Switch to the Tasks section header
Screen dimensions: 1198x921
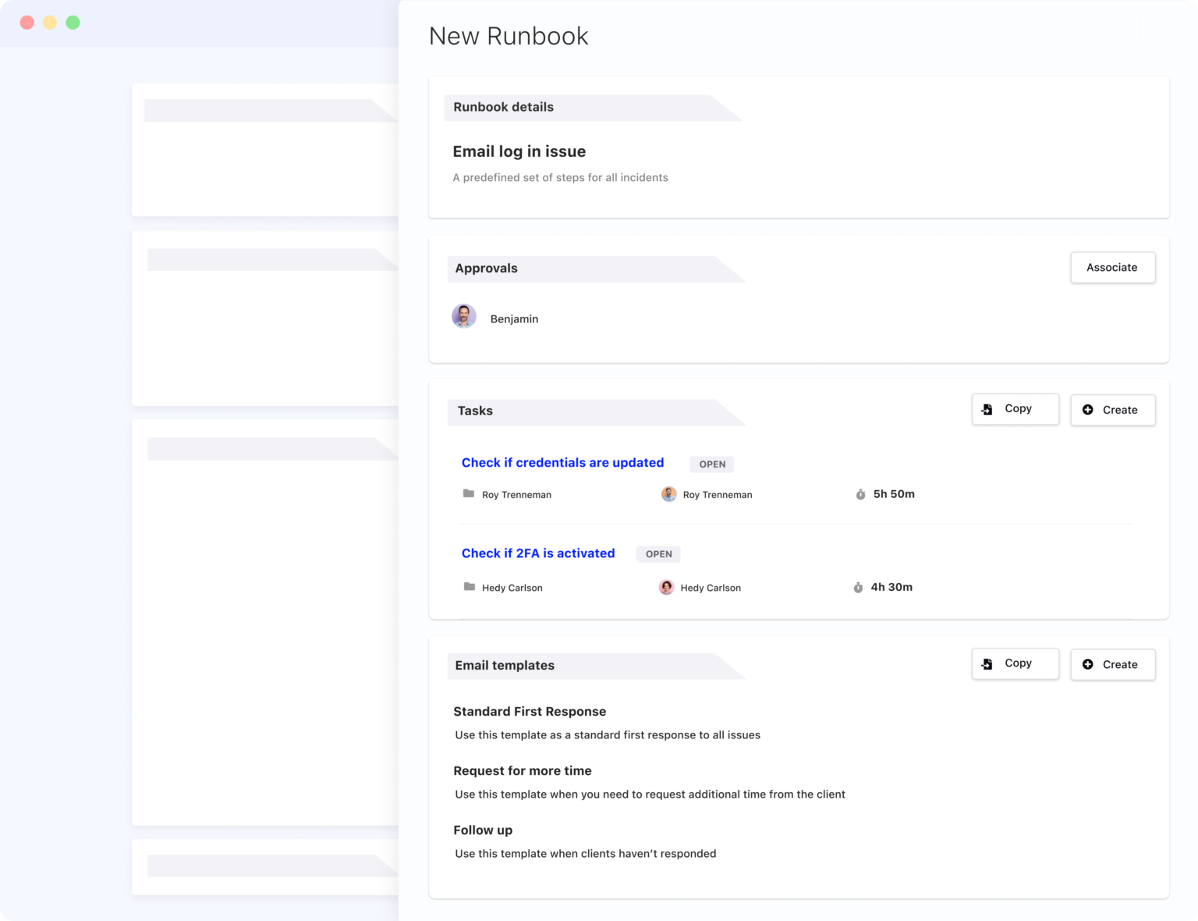point(475,411)
